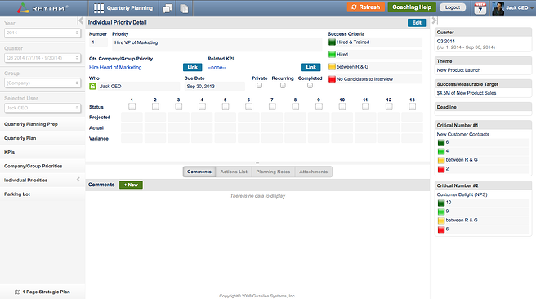Click Link button for Company/Group Priority
The width and height of the screenshot is (536, 299).
coord(193,67)
